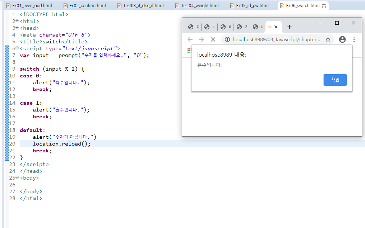Viewport: 365px width, 228px height.
Task: Click the title tag text on line 5
Action: tap(54, 42)
